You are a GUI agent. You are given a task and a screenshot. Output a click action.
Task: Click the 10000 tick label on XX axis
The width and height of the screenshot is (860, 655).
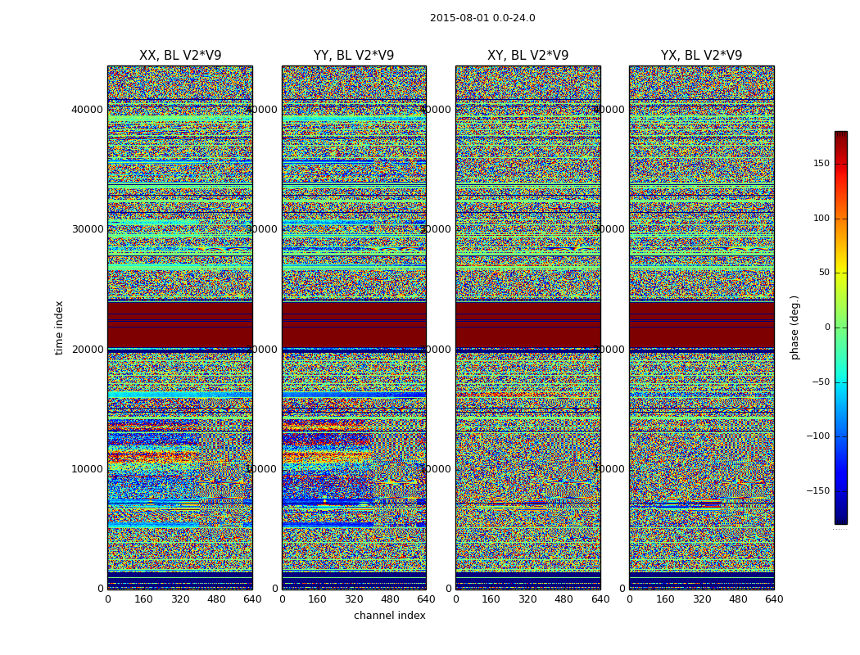[87, 468]
